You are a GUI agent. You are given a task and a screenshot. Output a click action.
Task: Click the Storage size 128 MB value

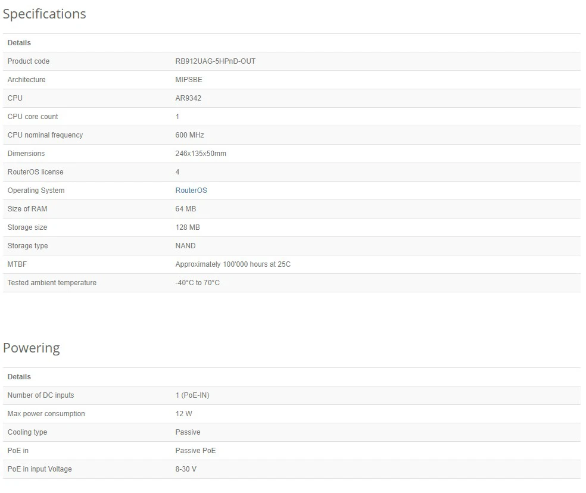188,227
